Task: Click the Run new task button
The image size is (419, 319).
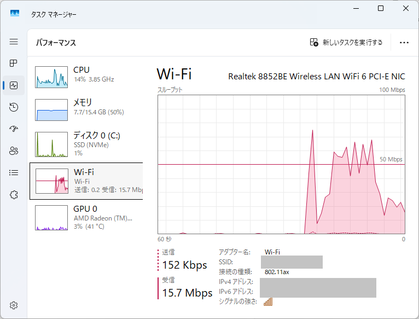Action: (x=346, y=42)
